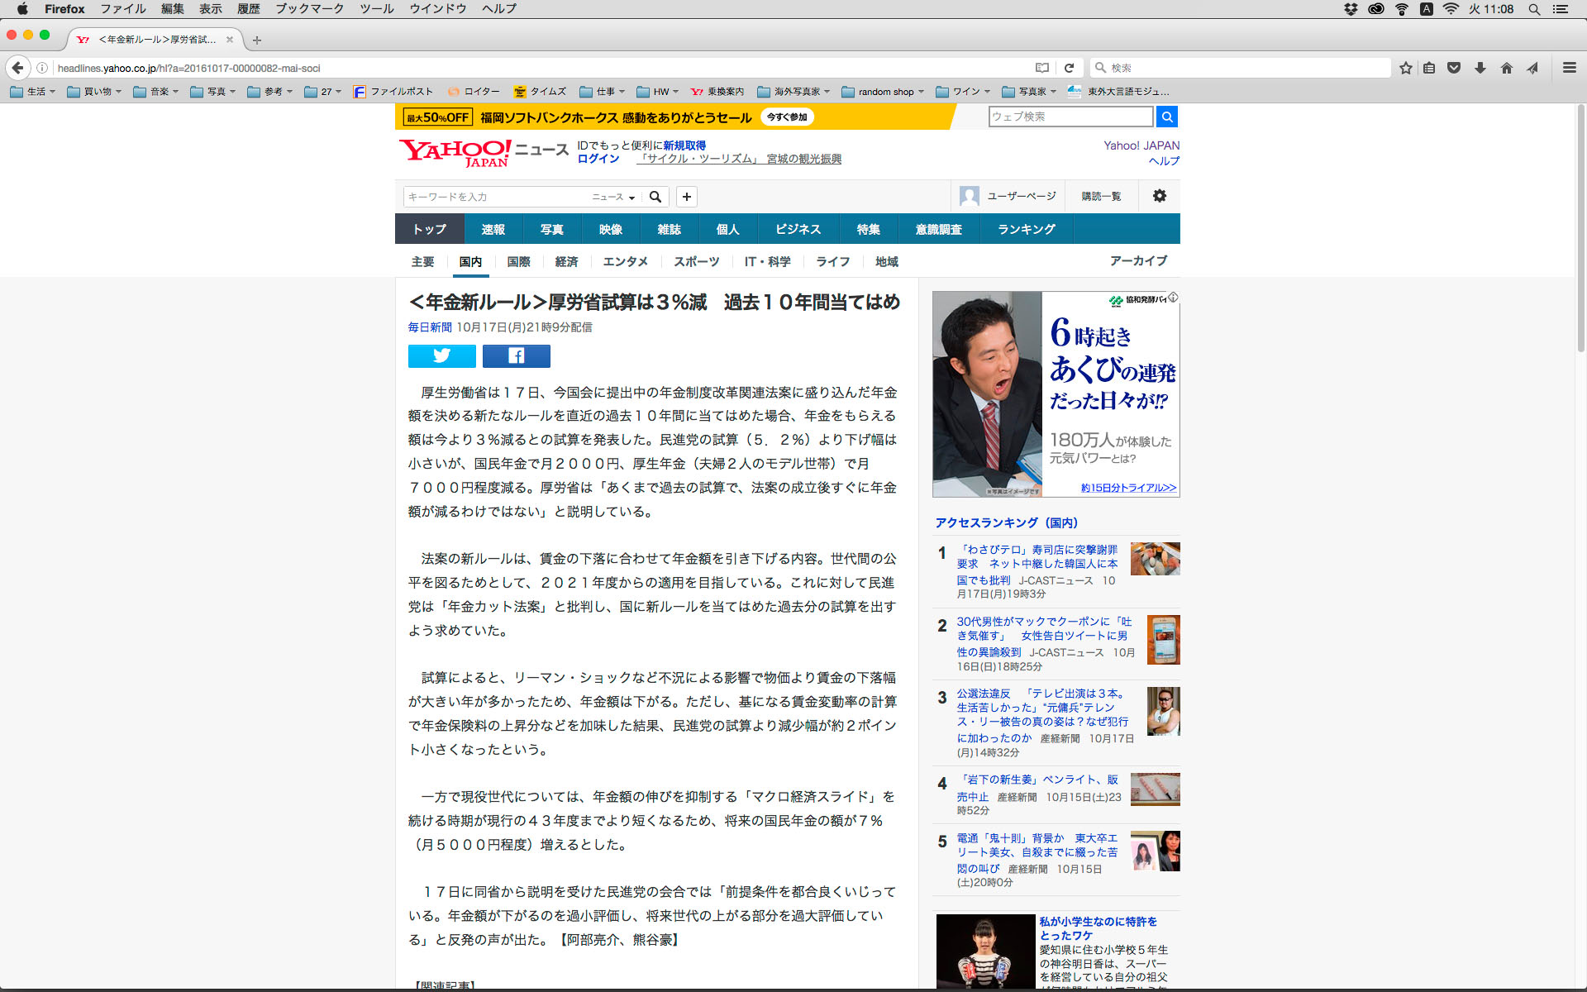Open Yahoo news settings gear

pyautogui.click(x=1159, y=196)
